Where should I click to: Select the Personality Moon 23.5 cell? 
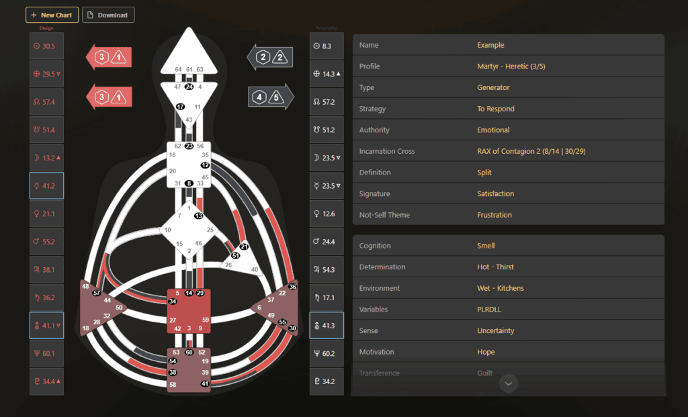[327, 158]
